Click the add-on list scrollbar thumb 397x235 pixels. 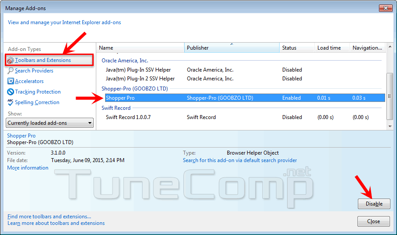click(390, 96)
